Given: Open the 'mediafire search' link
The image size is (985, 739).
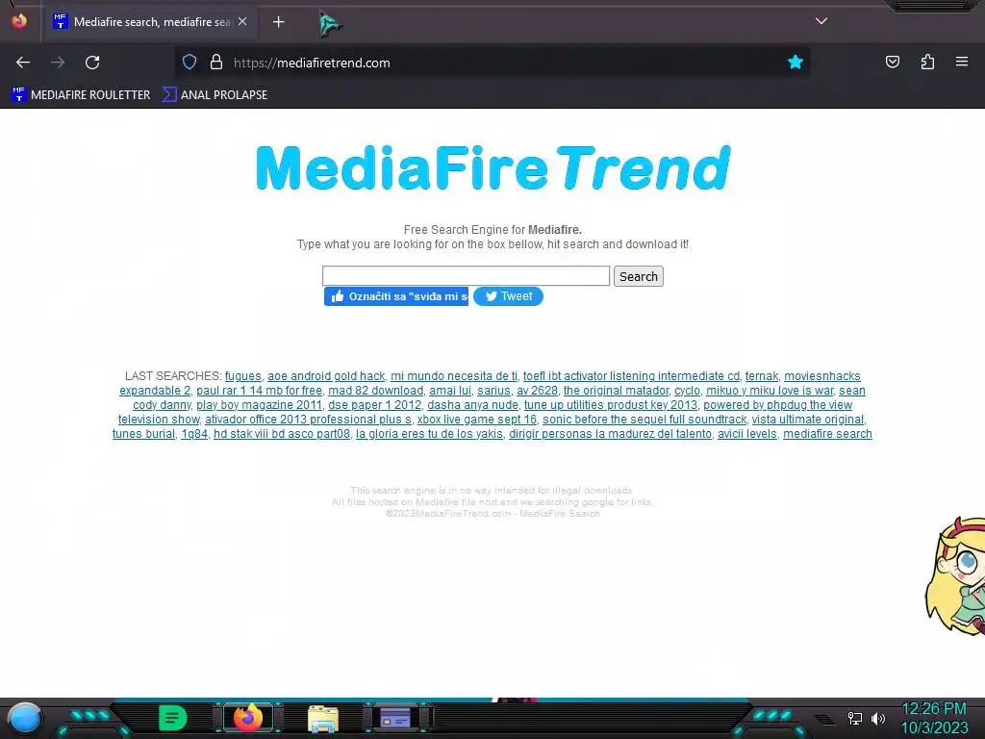Looking at the screenshot, I should pyautogui.click(x=827, y=434).
